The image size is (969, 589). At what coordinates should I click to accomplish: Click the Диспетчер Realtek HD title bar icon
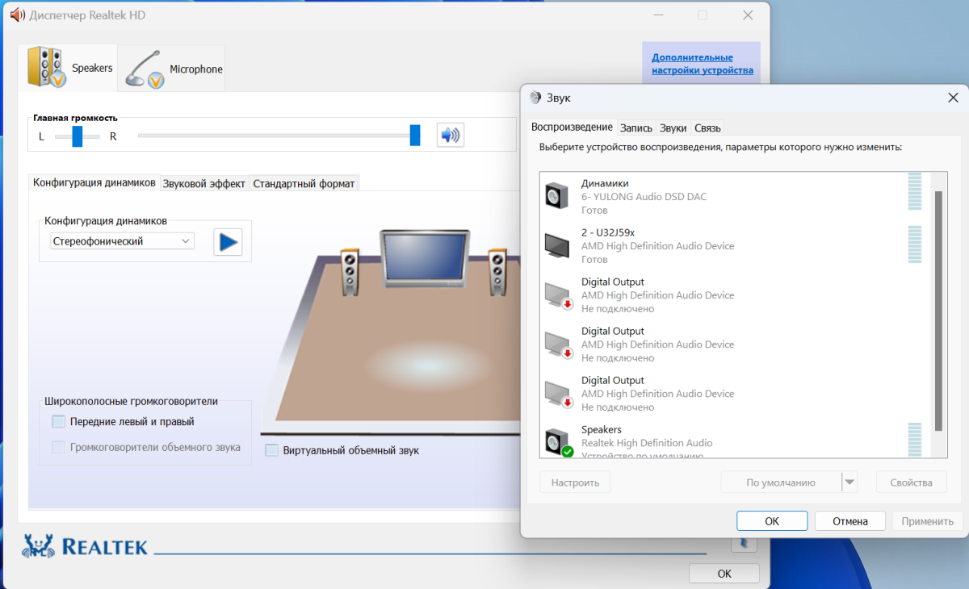click(x=18, y=15)
